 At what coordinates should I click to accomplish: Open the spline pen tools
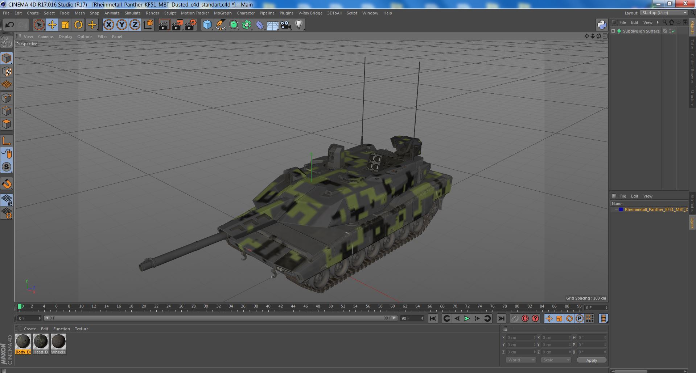pyautogui.click(x=221, y=25)
